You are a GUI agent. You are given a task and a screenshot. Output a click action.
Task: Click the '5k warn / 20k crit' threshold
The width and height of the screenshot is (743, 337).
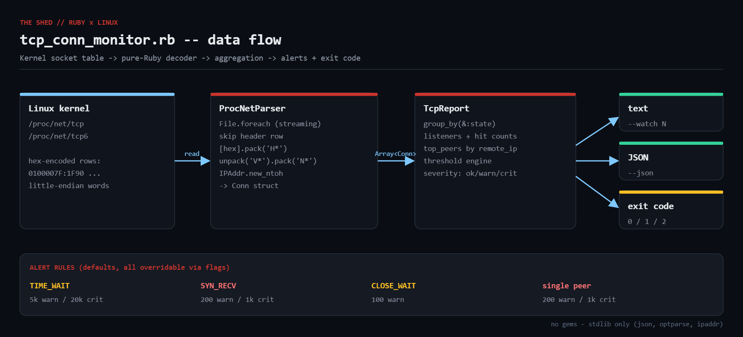click(x=66, y=299)
